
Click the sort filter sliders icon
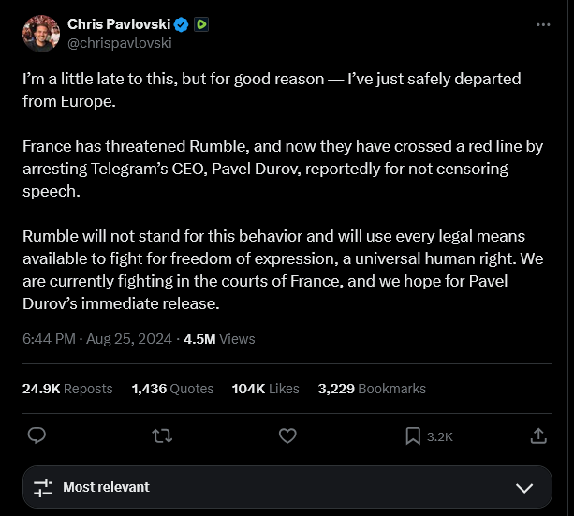[43, 487]
